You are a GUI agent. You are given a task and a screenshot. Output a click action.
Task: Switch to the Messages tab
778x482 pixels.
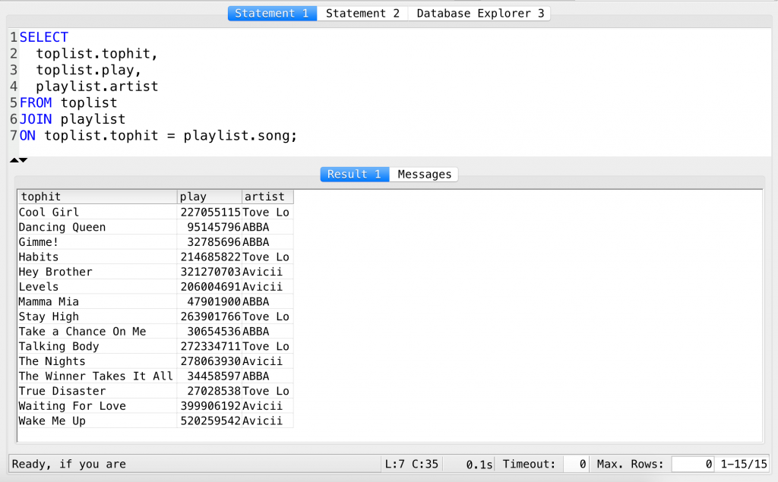pos(424,175)
